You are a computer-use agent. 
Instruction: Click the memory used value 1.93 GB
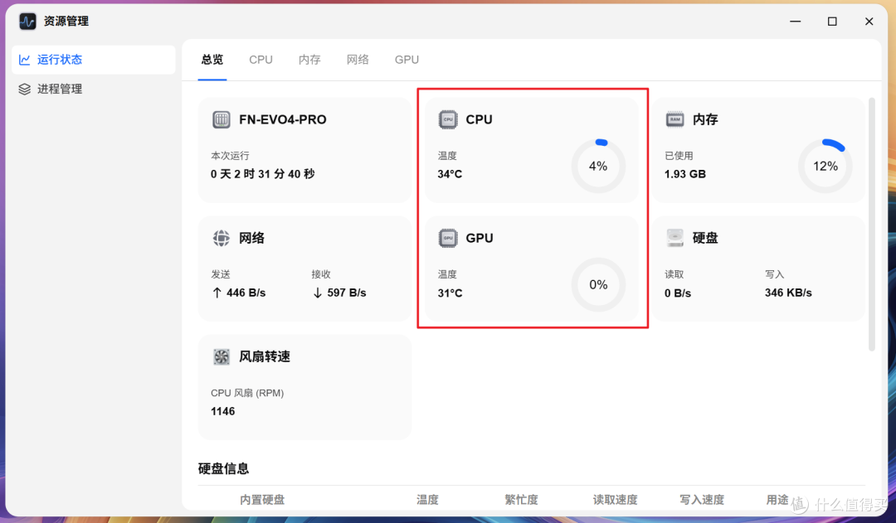pos(685,174)
